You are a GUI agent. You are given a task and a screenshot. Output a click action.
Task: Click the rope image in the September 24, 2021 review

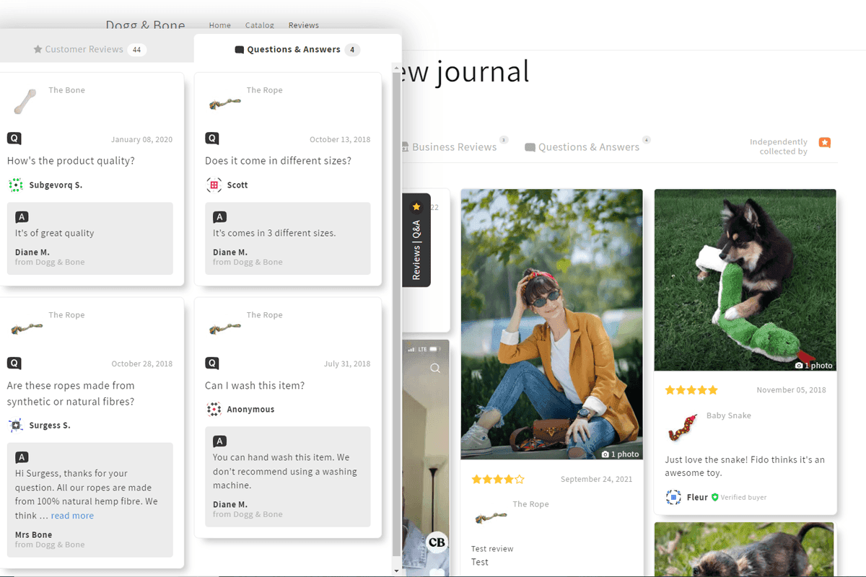pyautogui.click(x=490, y=516)
